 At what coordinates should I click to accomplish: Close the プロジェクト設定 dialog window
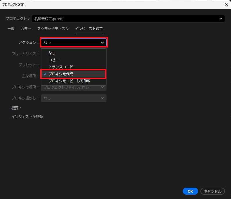pyautogui.click(x=226, y=4)
